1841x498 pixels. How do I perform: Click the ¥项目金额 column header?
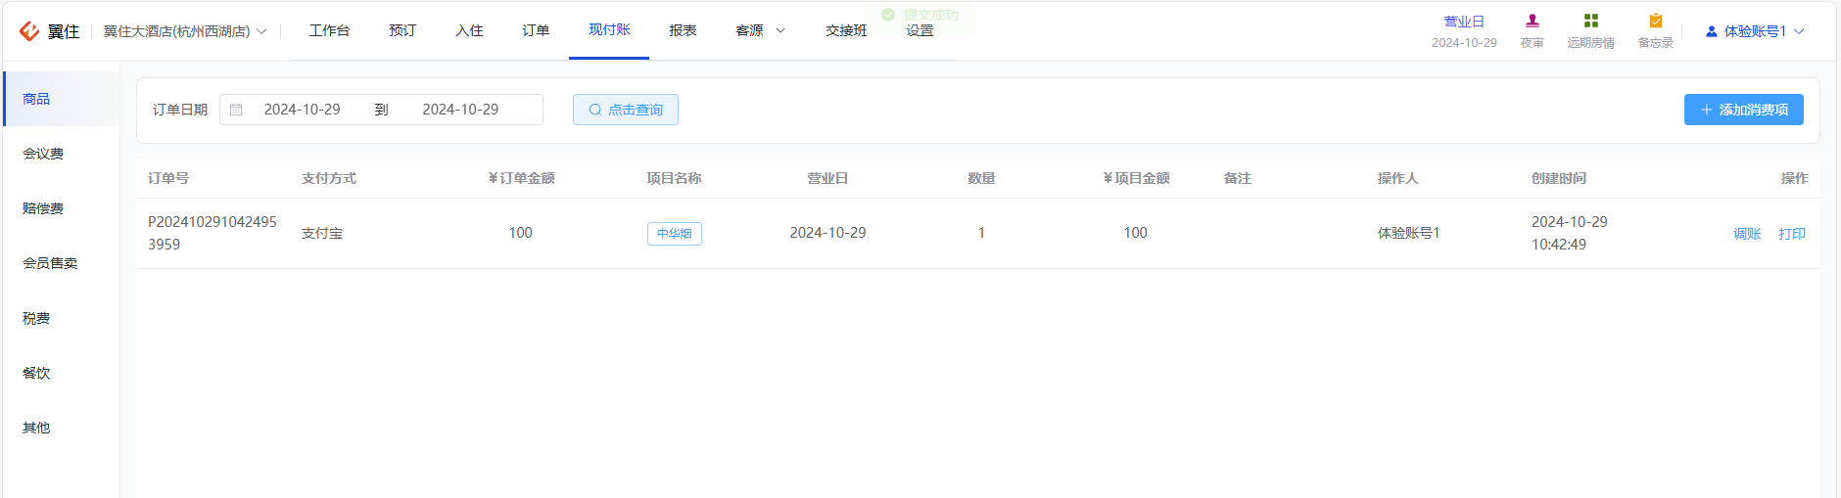coord(1136,178)
